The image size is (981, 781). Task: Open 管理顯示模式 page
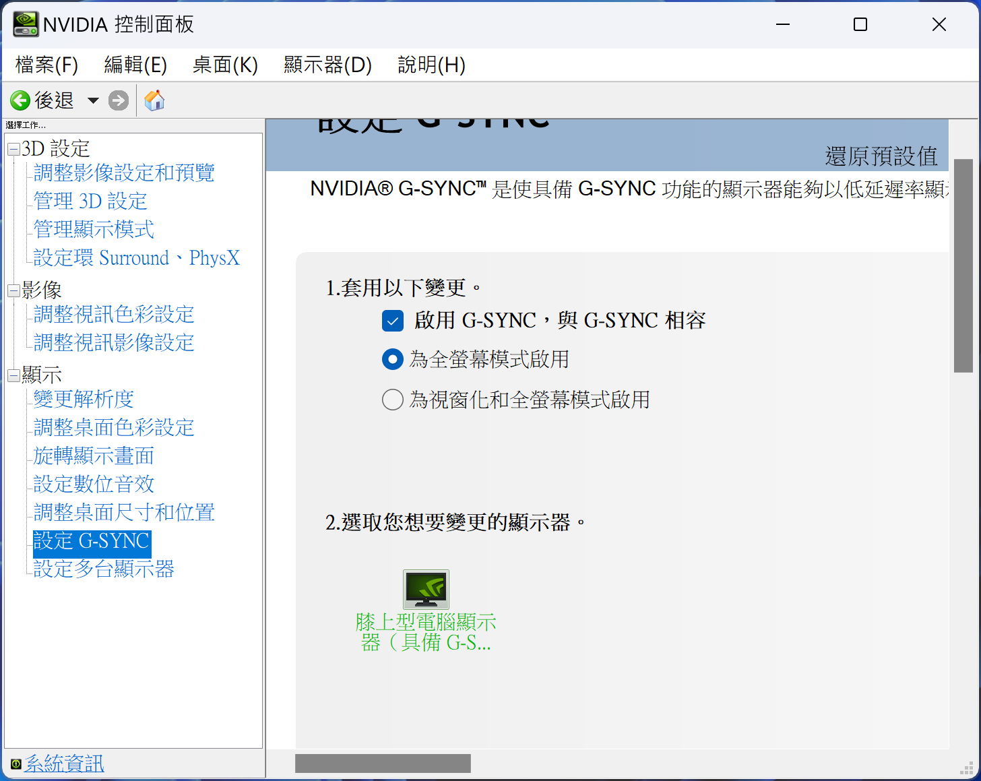[x=94, y=230]
